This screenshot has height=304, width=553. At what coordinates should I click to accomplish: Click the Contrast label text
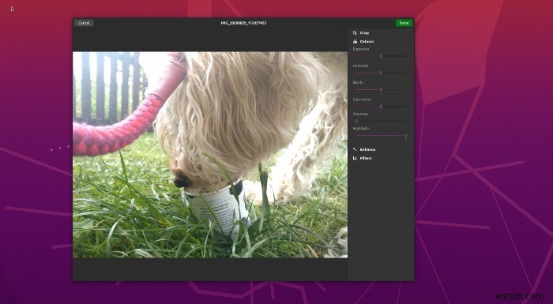[360, 66]
